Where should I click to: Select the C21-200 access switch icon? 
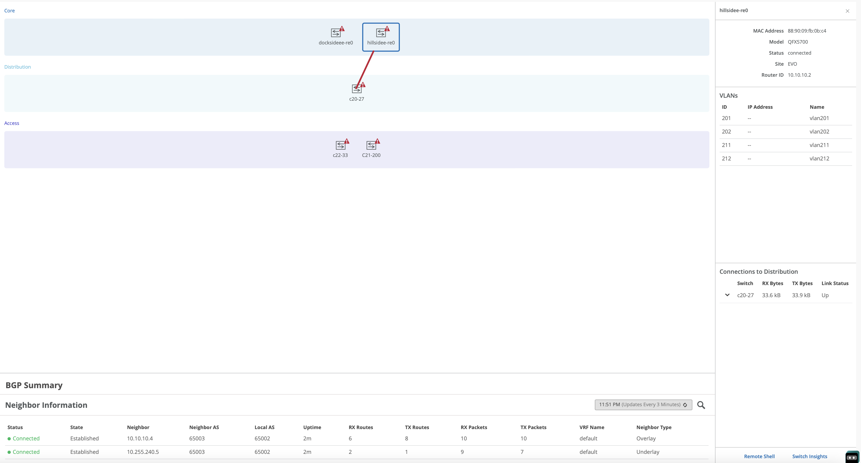[x=371, y=145]
